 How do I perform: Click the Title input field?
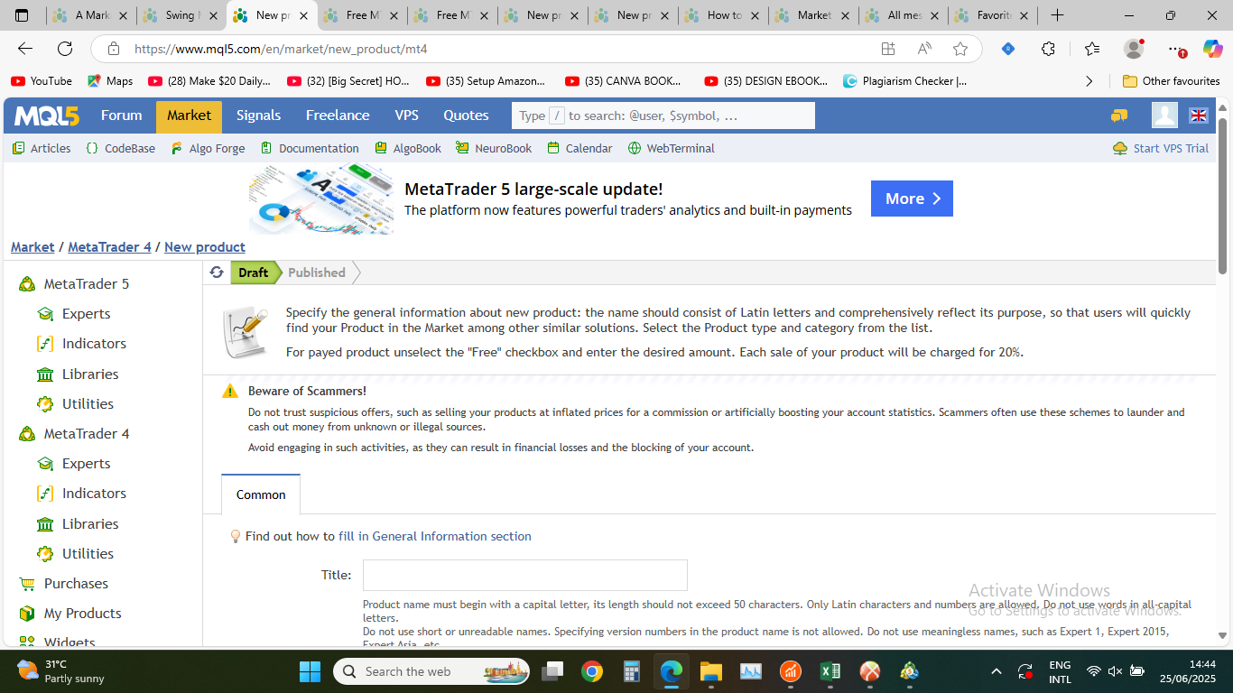coord(525,575)
